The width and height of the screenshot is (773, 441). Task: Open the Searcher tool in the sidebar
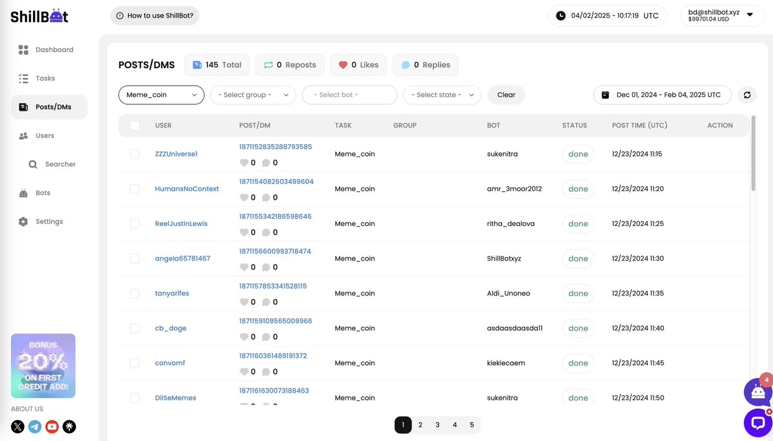[x=53, y=164]
